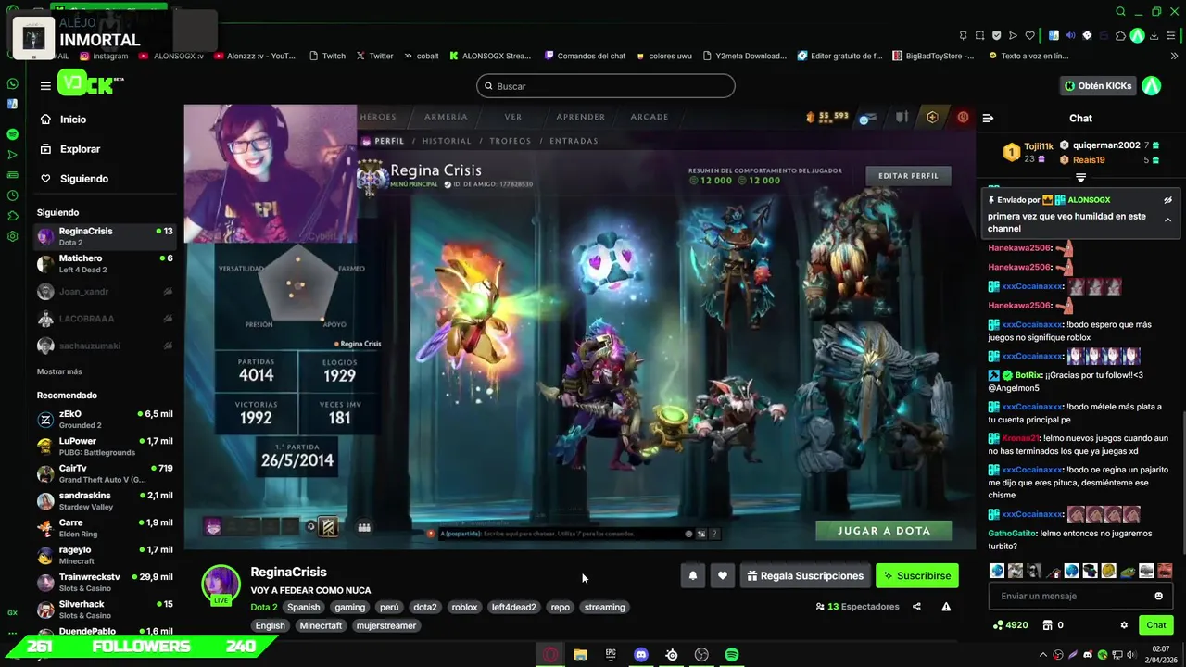The height and width of the screenshot is (667, 1186).
Task: Click the share stream icon
Action: (x=916, y=607)
